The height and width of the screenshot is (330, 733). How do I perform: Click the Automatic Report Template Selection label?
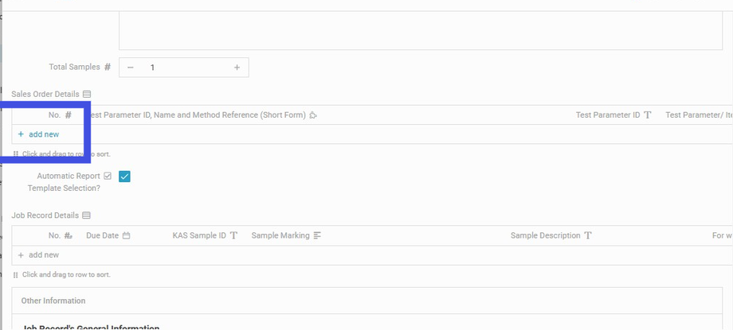coord(64,182)
